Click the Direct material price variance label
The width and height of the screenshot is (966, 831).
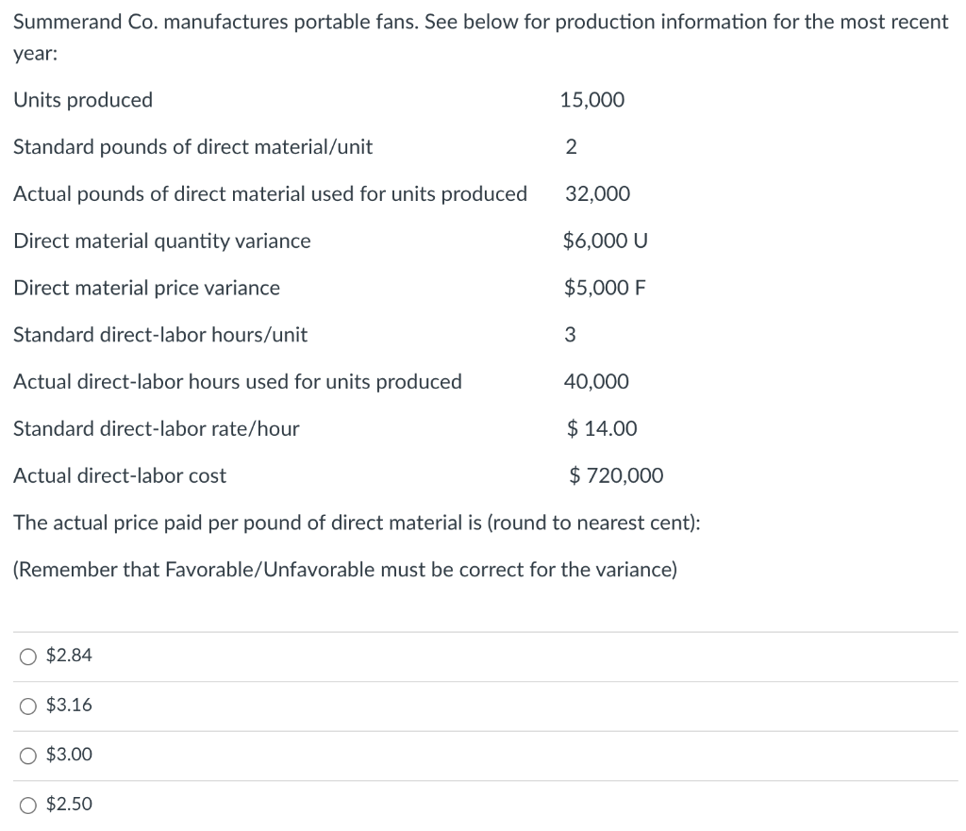(x=146, y=289)
